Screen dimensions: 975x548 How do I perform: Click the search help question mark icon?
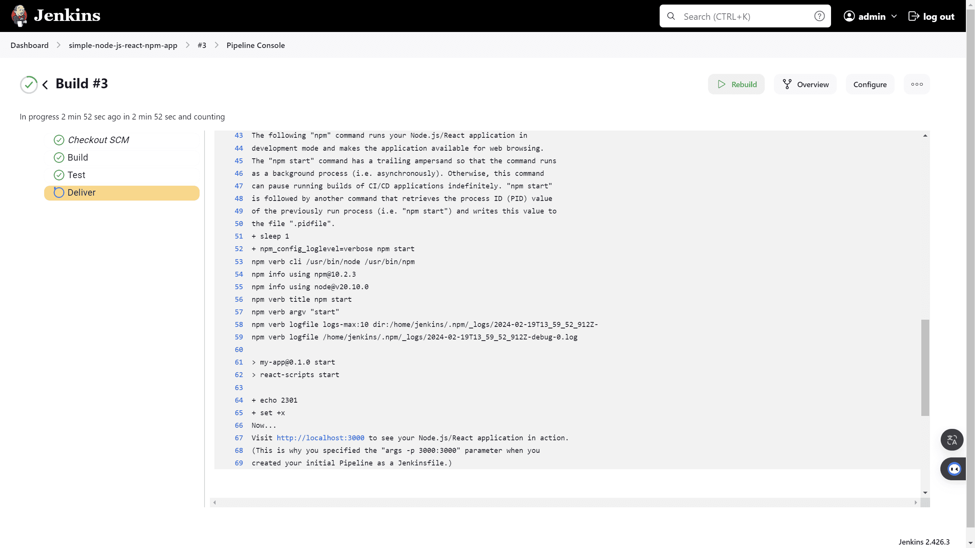click(x=819, y=16)
